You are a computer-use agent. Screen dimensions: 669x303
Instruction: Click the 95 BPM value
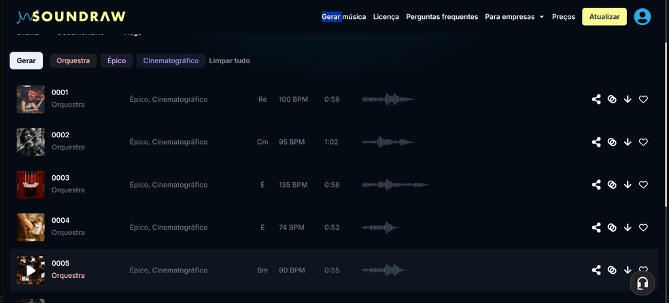click(292, 142)
